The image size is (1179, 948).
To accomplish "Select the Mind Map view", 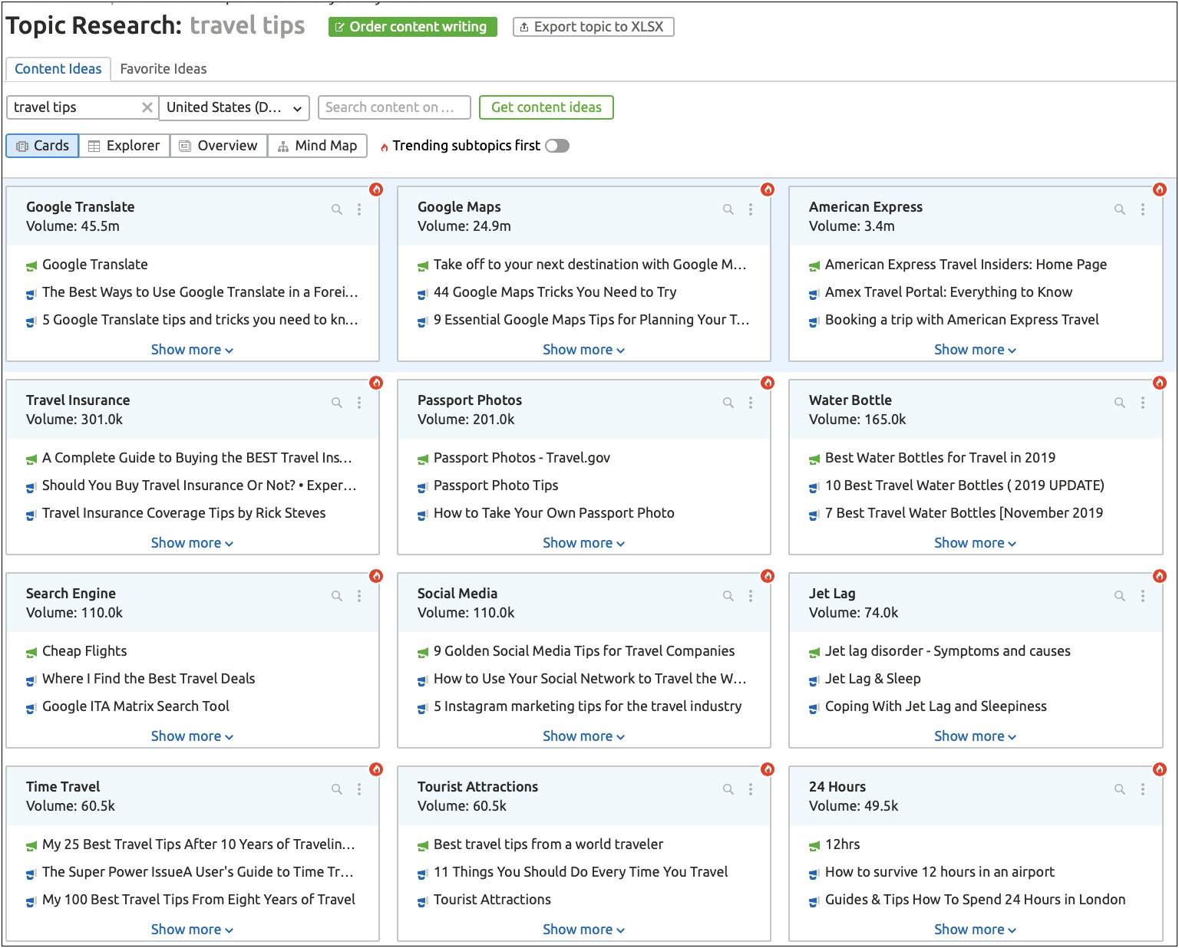I will click(x=318, y=146).
